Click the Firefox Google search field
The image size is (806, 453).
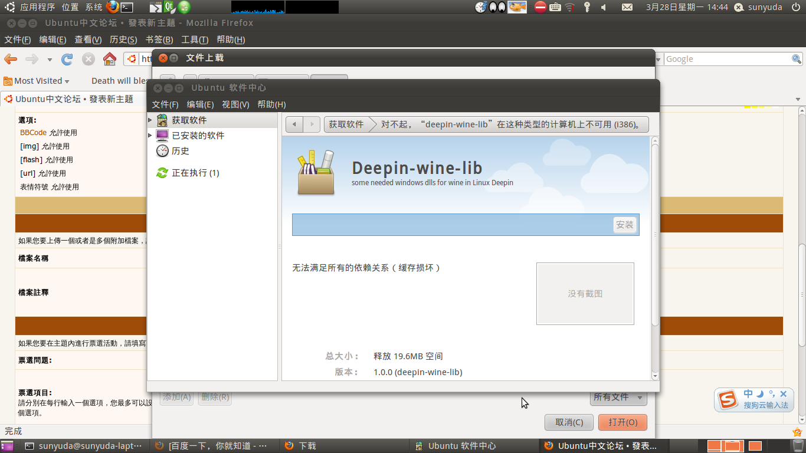[x=727, y=59]
